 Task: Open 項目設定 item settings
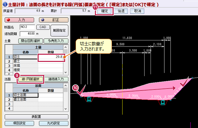19,123
